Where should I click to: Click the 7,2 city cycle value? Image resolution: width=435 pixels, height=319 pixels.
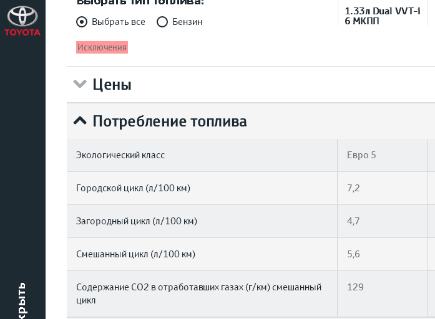(x=353, y=188)
